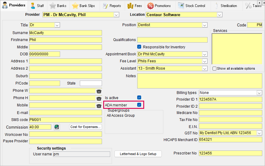Open Letterhead & Logo Setup

click(138, 154)
